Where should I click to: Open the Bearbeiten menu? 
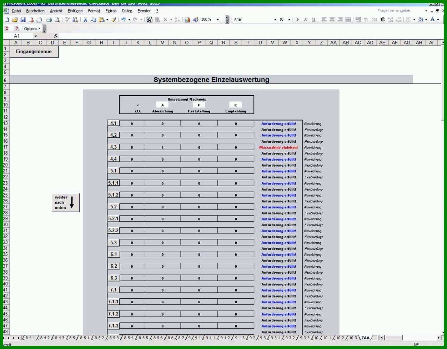(35, 11)
